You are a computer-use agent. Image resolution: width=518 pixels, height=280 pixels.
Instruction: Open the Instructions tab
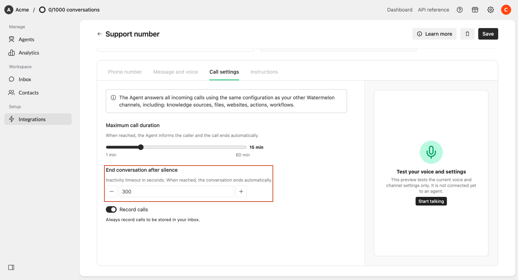click(x=264, y=72)
